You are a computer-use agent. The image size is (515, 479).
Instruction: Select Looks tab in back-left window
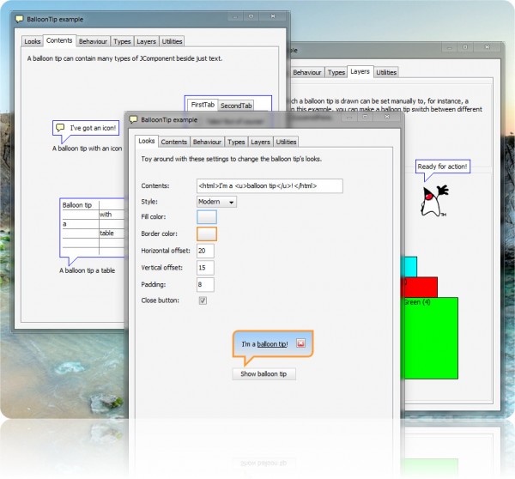pyautogui.click(x=33, y=41)
